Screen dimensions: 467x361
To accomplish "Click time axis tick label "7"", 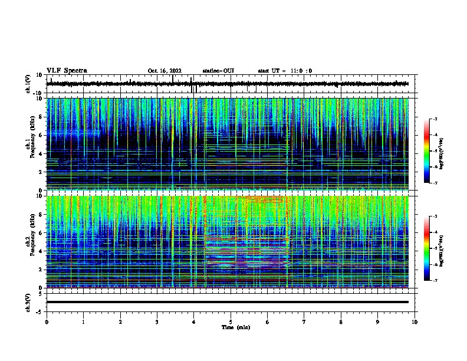I will pos(304,322).
